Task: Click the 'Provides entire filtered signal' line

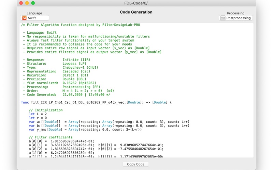Action: point(92,52)
